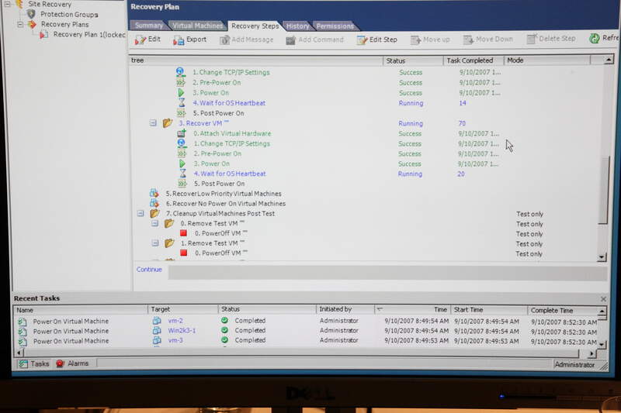
Task: Click the 7. Cleanup Virtual Machines folder icon
Action: (x=154, y=213)
